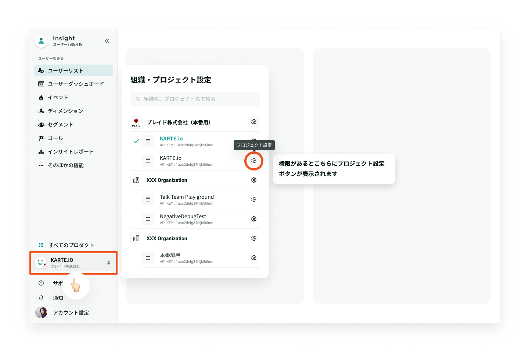Click the project switcher up-down arrows
This screenshot has height=352, width=529.
click(109, 263)
